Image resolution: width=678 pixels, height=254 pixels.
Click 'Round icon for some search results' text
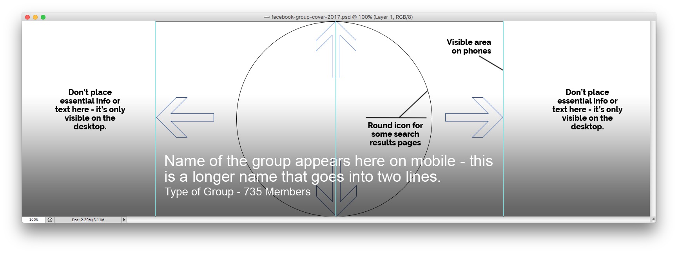(x=395, y=134)
